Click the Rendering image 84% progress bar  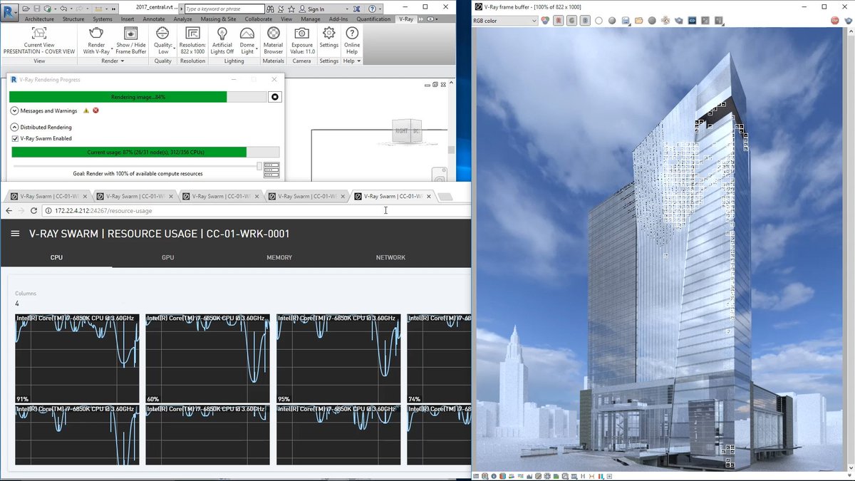click(x=138, y=97)
